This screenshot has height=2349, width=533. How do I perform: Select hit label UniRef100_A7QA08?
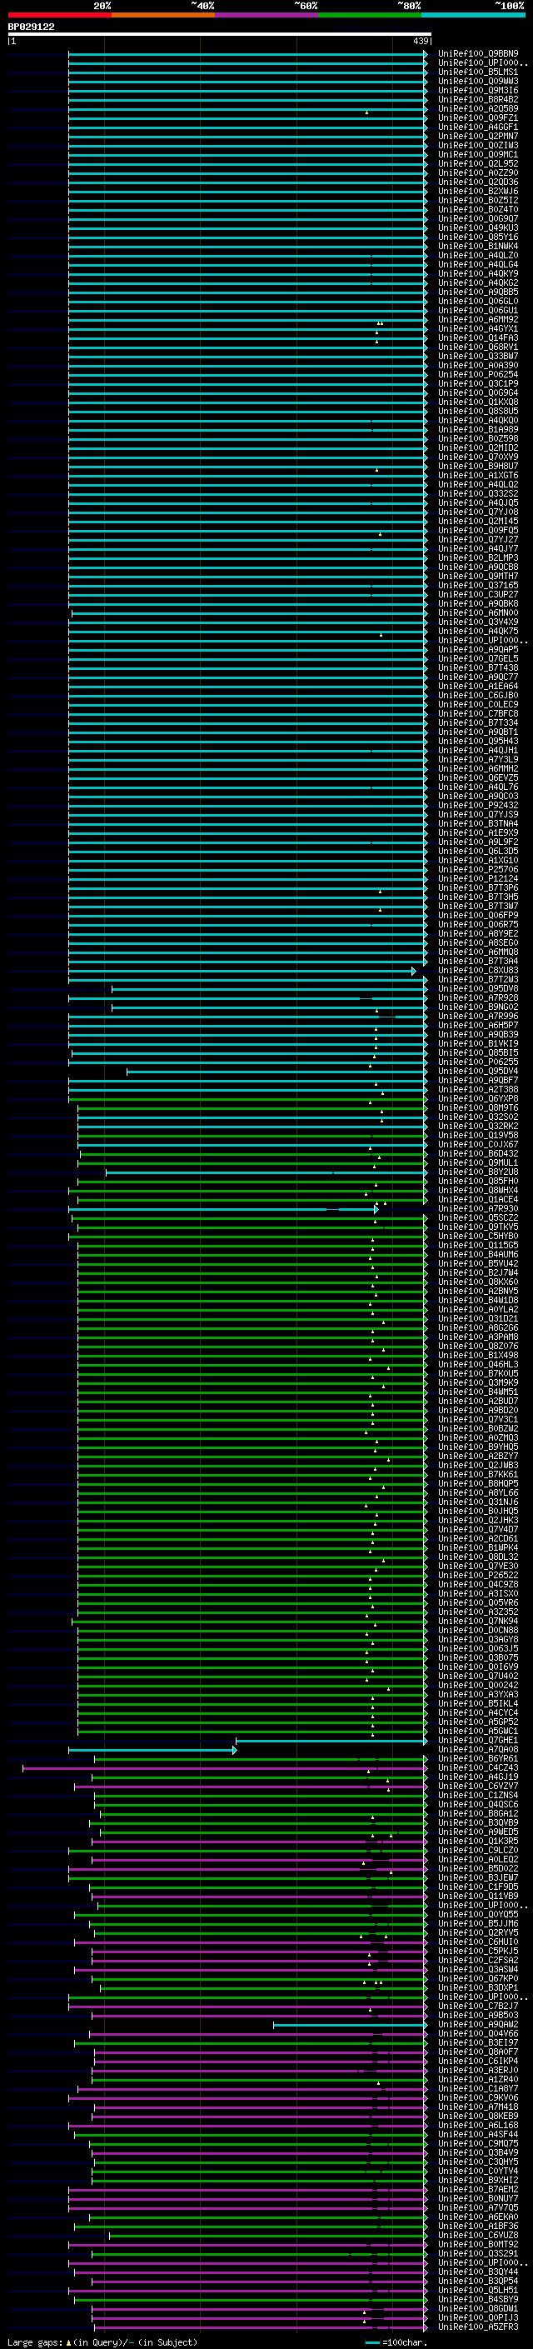[x=478, y=1749]
